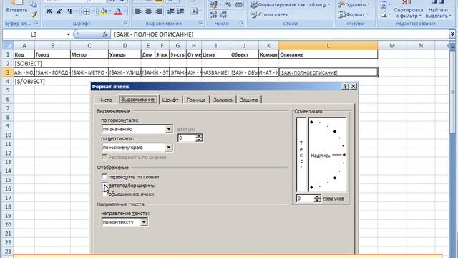Select 'Выравнивание' tab in dialog
This screenshot has width=458, height=258.
(137, 100)
